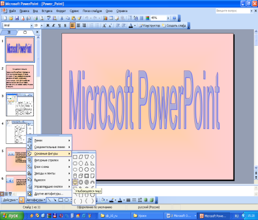Click the Создать слайд button
Viewport: 258px width, 220px height.
click(x=174, y=26)
